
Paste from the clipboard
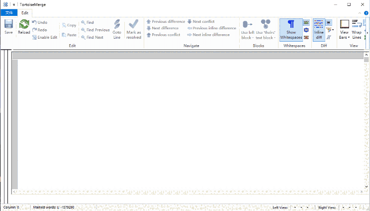[69, 35]
